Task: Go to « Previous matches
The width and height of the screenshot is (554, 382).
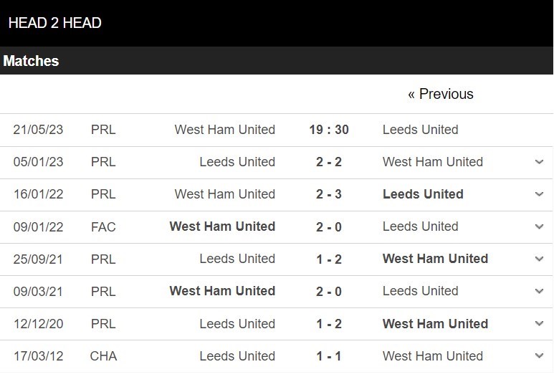Action: [x=440, y=94]
